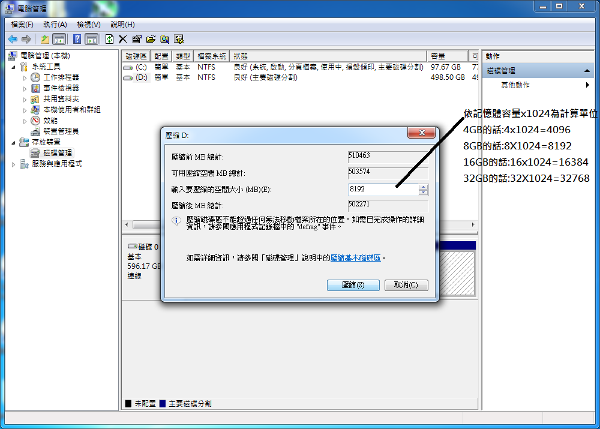Click the 壓縮(S) button
Screen dimensions: 600x429
[x=353, y=285]
